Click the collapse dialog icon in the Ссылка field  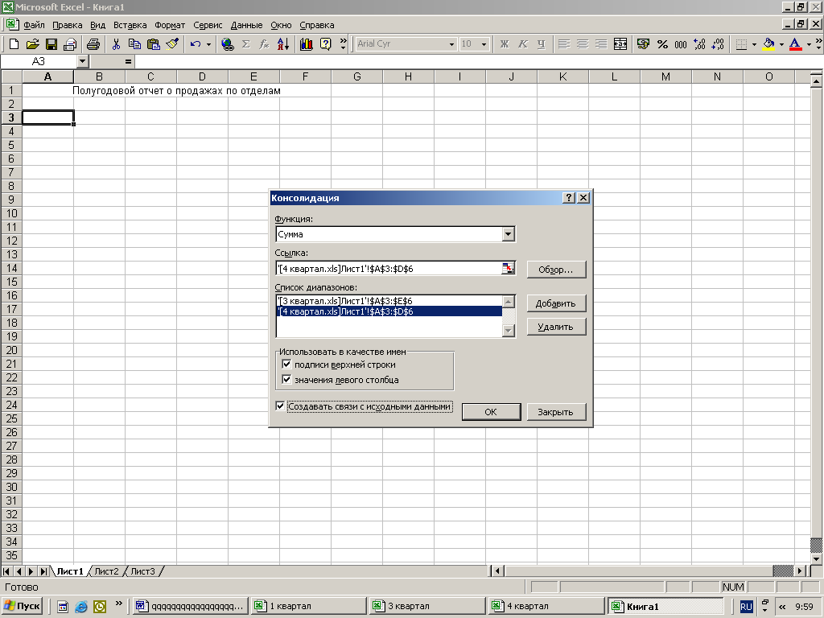click(x=508, y=269)
